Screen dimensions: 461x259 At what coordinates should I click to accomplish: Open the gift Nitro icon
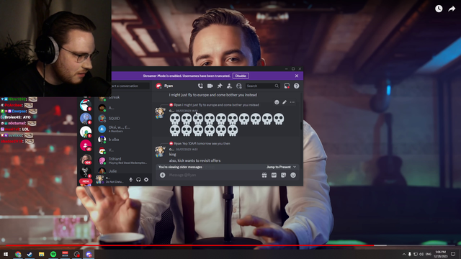264,175
